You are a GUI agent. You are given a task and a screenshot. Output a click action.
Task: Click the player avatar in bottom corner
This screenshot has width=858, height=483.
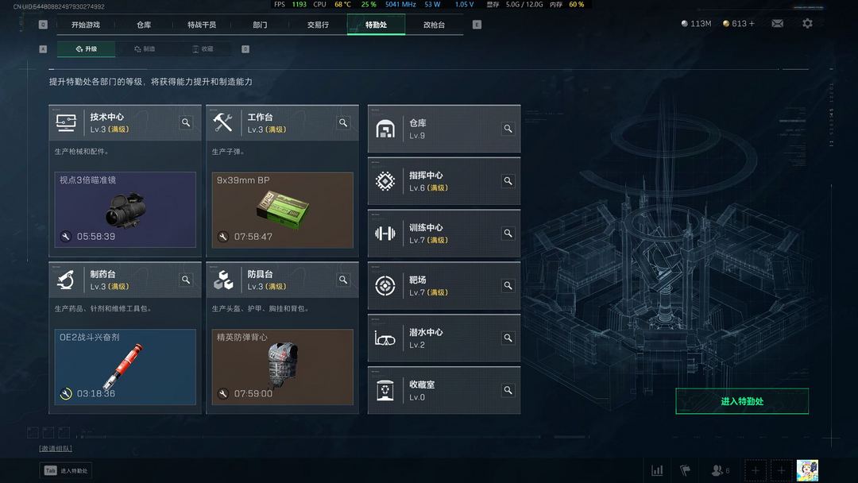807,470
